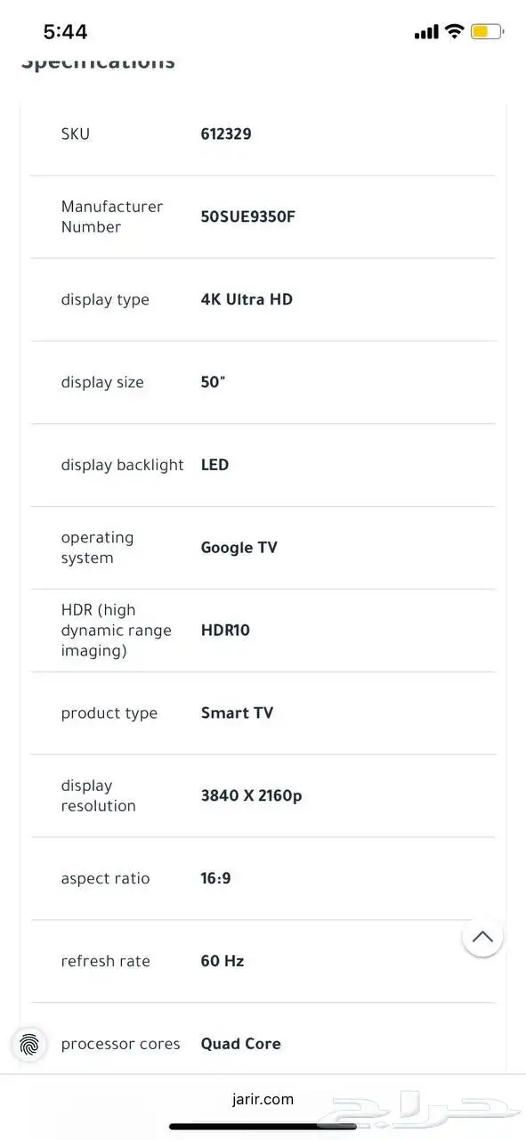Select the Quad Core processor cores value

(240, 1043)
